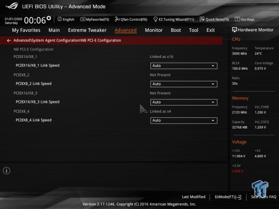Click Vol_CHAB value 1.206 V
Image resolution: width=279 pixels, height=209 pixels.
pos(260,112)
